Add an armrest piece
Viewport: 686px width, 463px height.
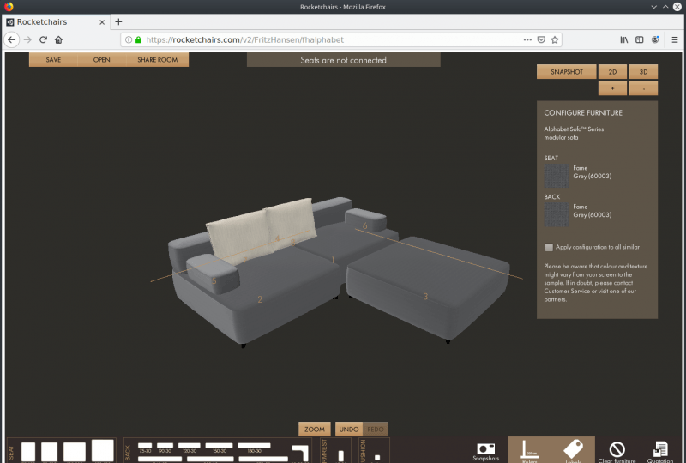coord(340,456)
